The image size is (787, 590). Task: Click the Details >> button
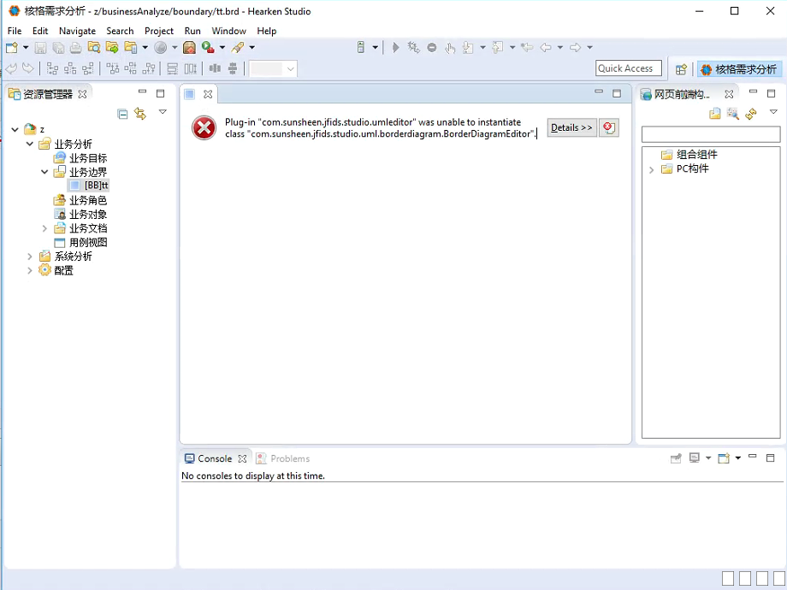click(x=571, y=128)
